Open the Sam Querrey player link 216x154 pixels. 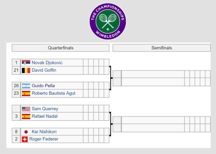(x=45, y=109)
